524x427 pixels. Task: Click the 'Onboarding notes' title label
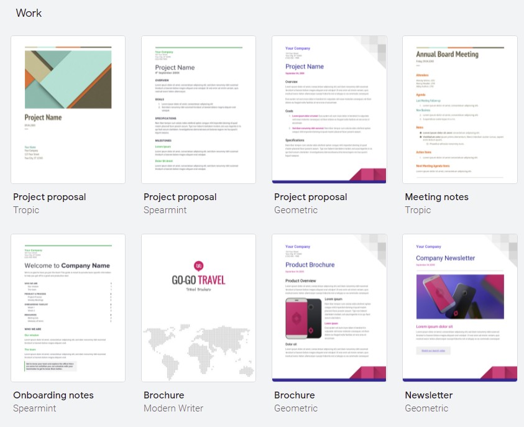[x=53, y=395]
